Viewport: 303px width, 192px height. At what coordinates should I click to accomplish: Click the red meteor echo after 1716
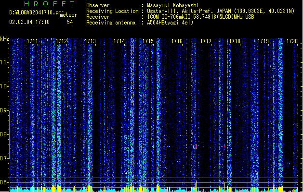click(x=196, y=146)
